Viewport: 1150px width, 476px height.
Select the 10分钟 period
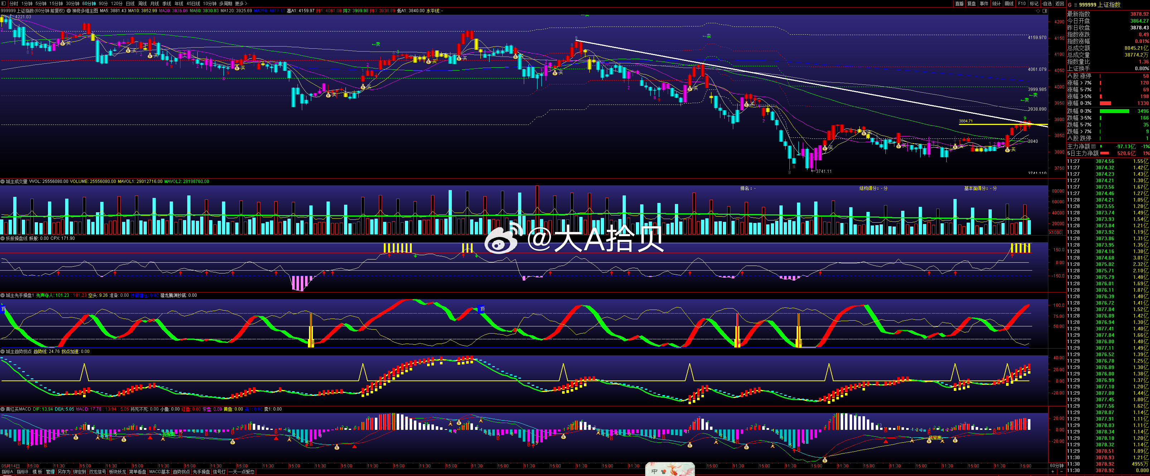tap(210, 4)
